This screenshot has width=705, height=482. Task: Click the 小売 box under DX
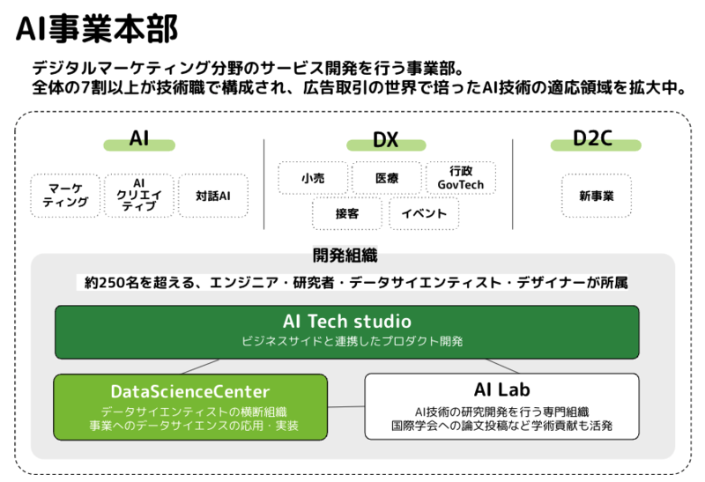pyautogui.click(x=313, y=178)
